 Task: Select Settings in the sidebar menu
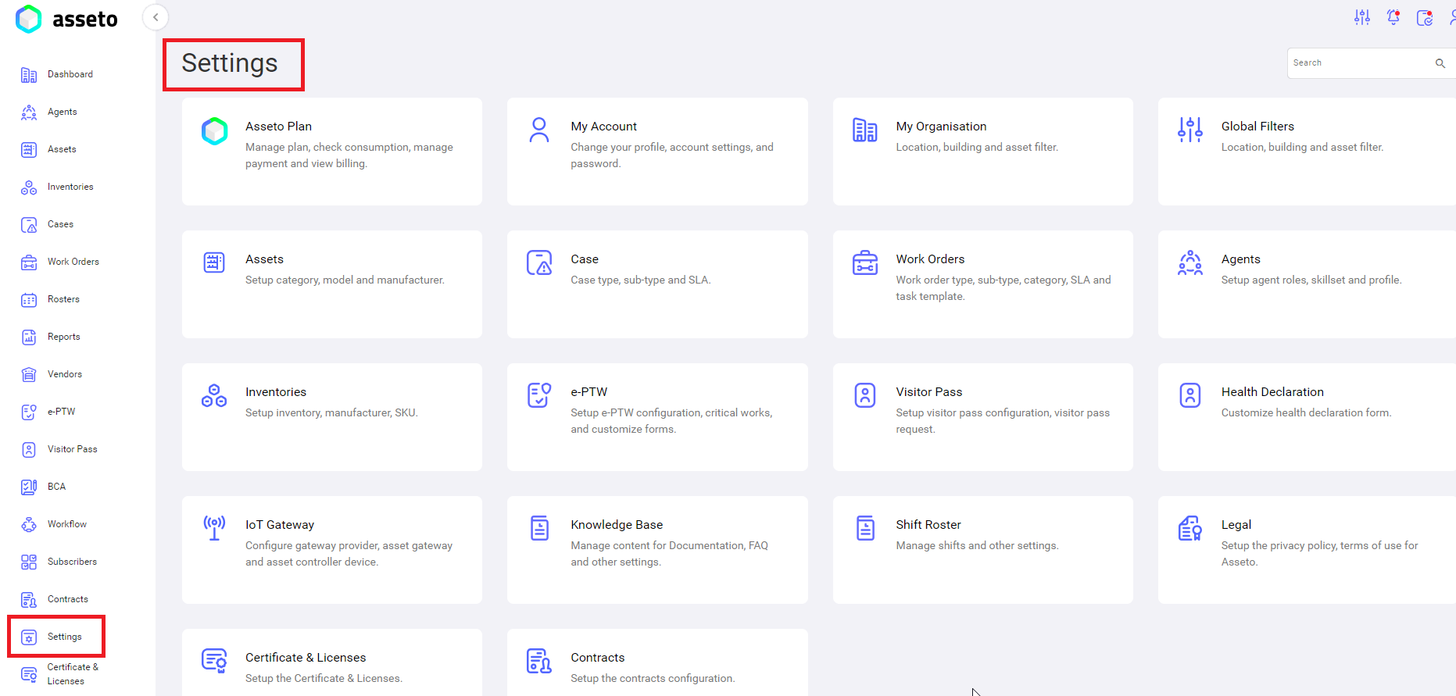(56, 637)
